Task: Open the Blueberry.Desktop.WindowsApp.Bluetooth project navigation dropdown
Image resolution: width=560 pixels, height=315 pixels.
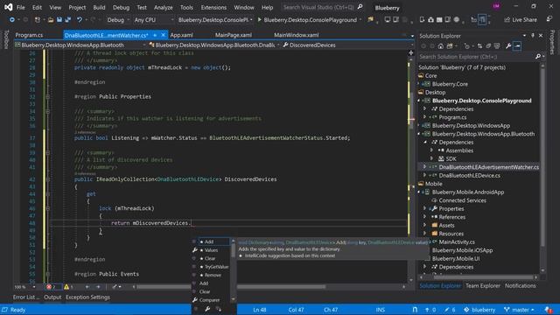Action: (80, 45)
